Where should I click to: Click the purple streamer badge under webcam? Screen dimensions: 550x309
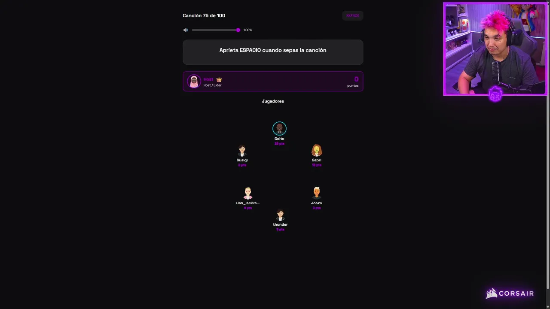pos(495,94)
